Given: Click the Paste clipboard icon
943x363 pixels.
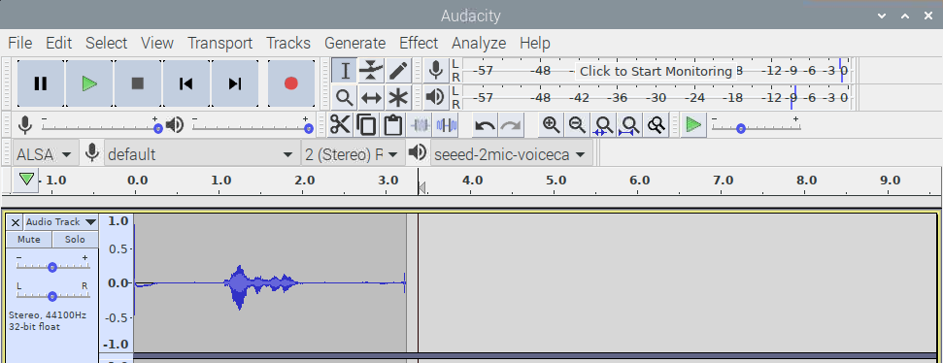Looking at the screenshot, I should click(392, 125).
